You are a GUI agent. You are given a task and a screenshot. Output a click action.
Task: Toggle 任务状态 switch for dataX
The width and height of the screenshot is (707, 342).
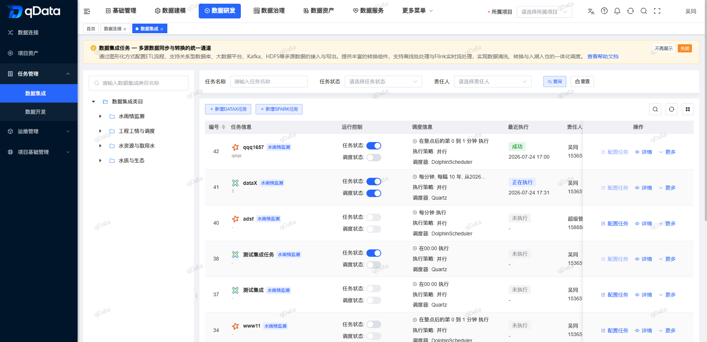coord(374,182)
